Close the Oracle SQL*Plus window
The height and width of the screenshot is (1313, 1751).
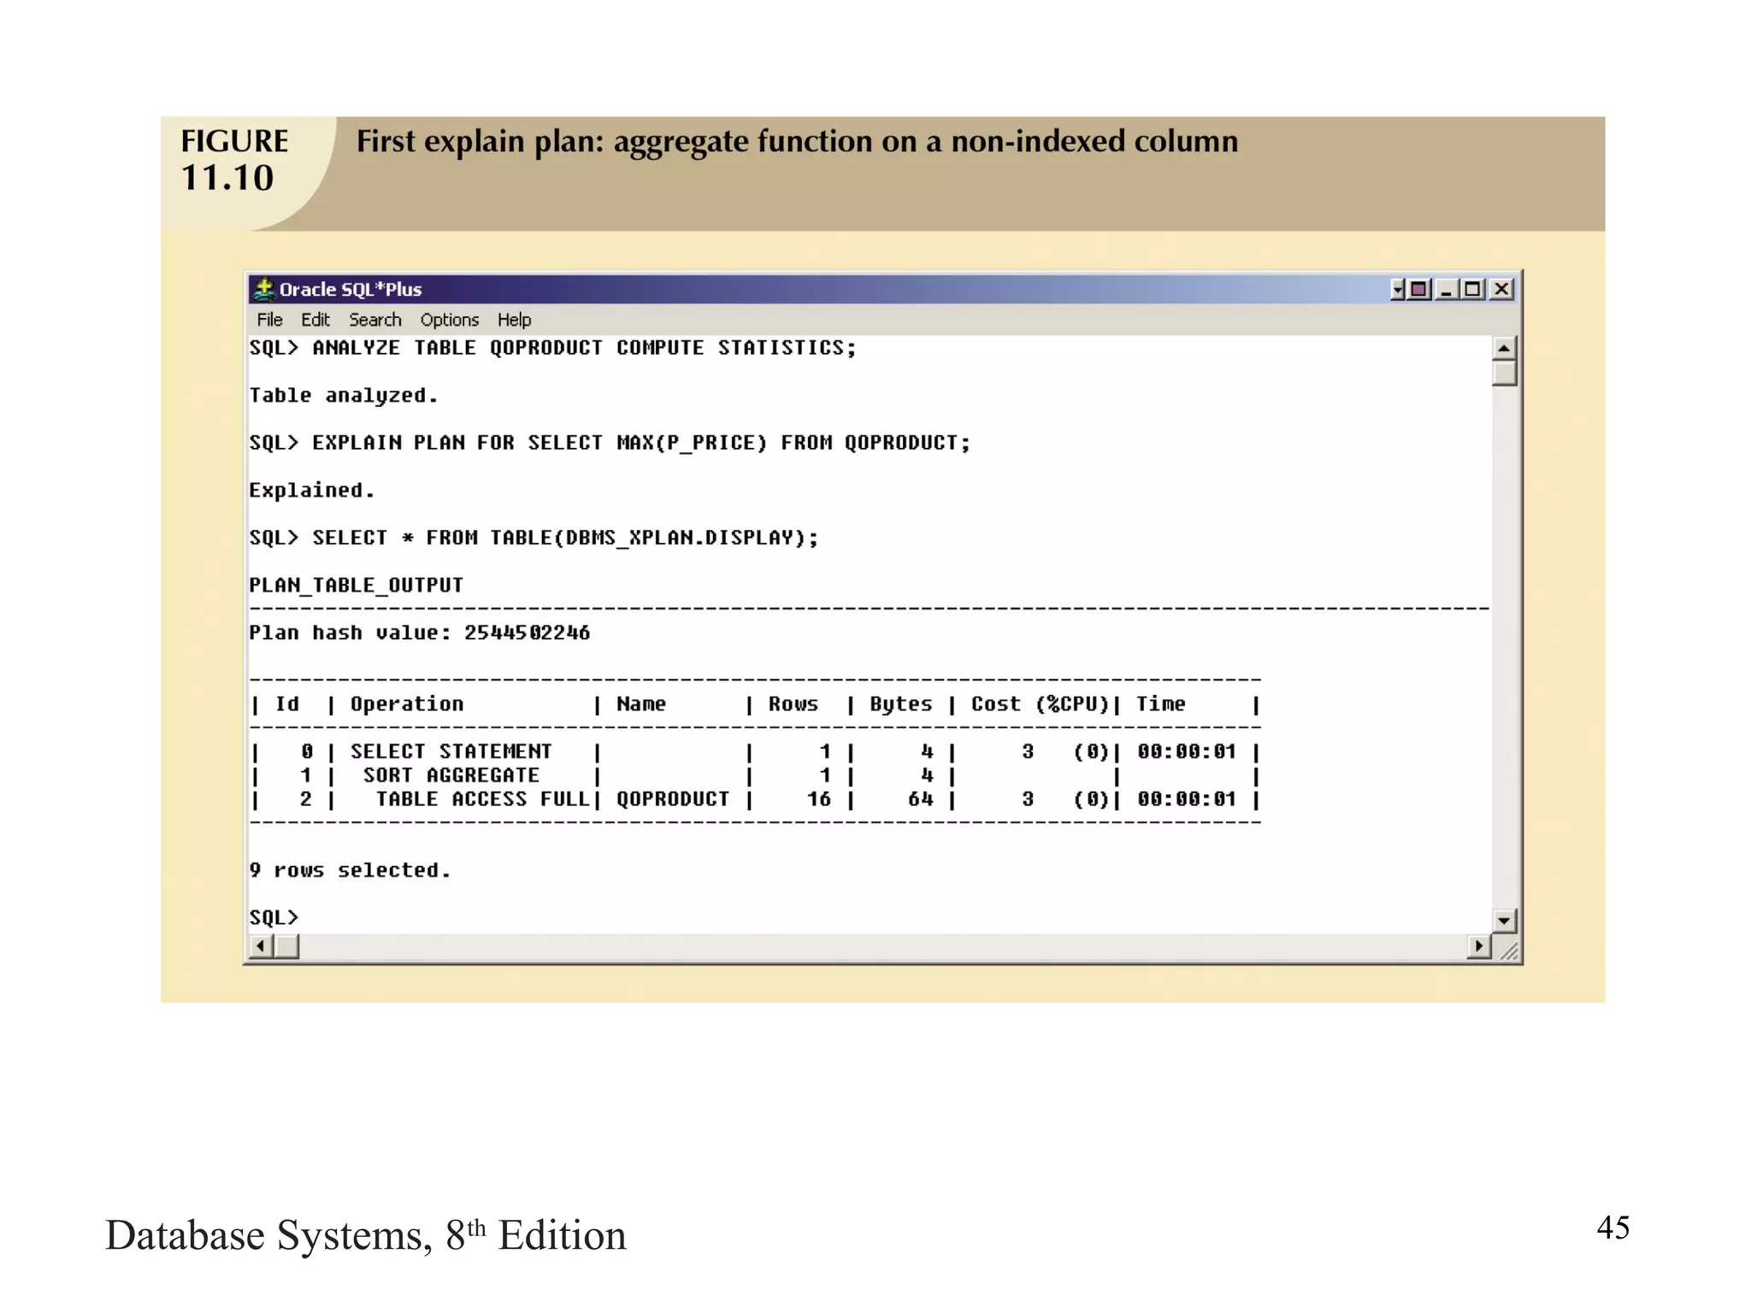1501,290
